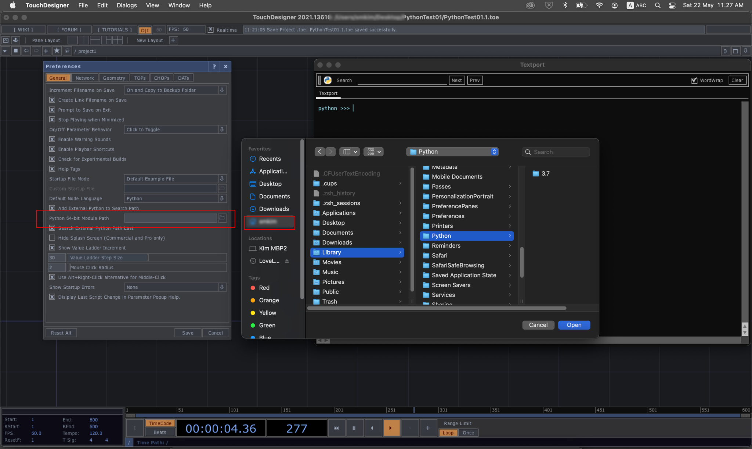Switch to the CHOPs tab in Preferences
Screen dimensions: 752x449
[161, 78]
